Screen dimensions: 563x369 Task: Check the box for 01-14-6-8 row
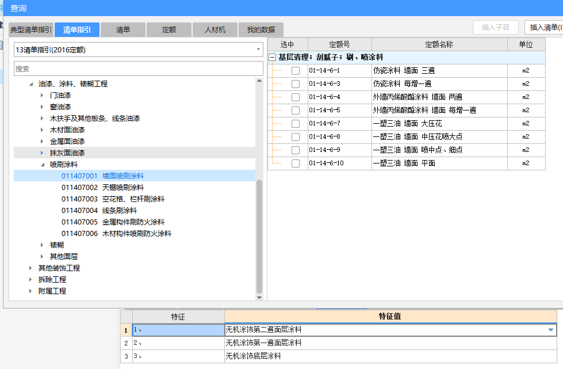point(296,137)
